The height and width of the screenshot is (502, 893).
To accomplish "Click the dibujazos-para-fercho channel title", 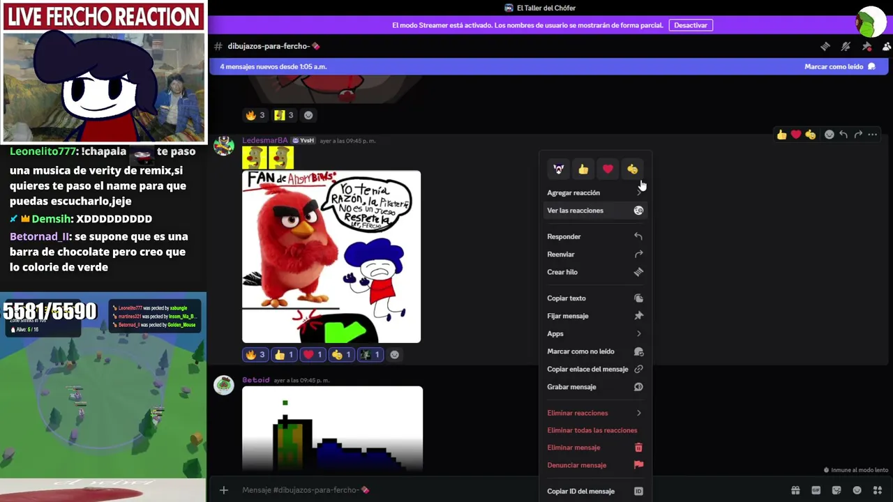I will 273,46.
